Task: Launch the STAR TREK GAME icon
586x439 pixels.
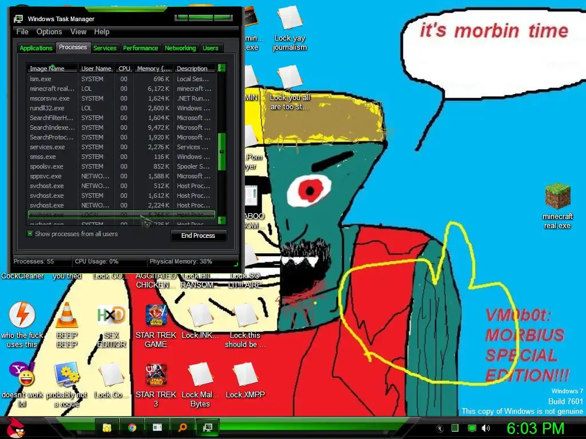Action: click(156, 325)
